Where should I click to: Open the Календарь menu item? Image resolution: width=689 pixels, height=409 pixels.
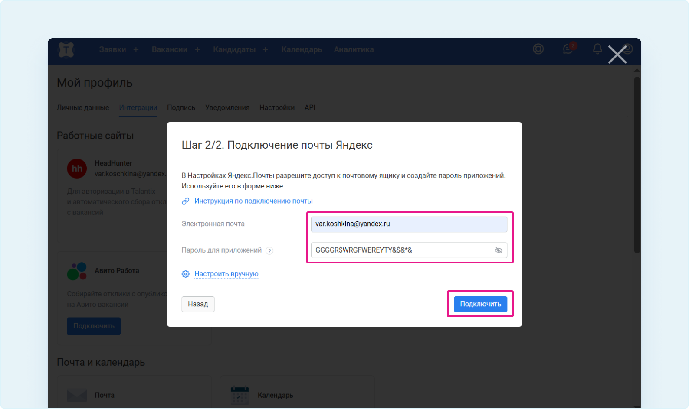point(301,50)
